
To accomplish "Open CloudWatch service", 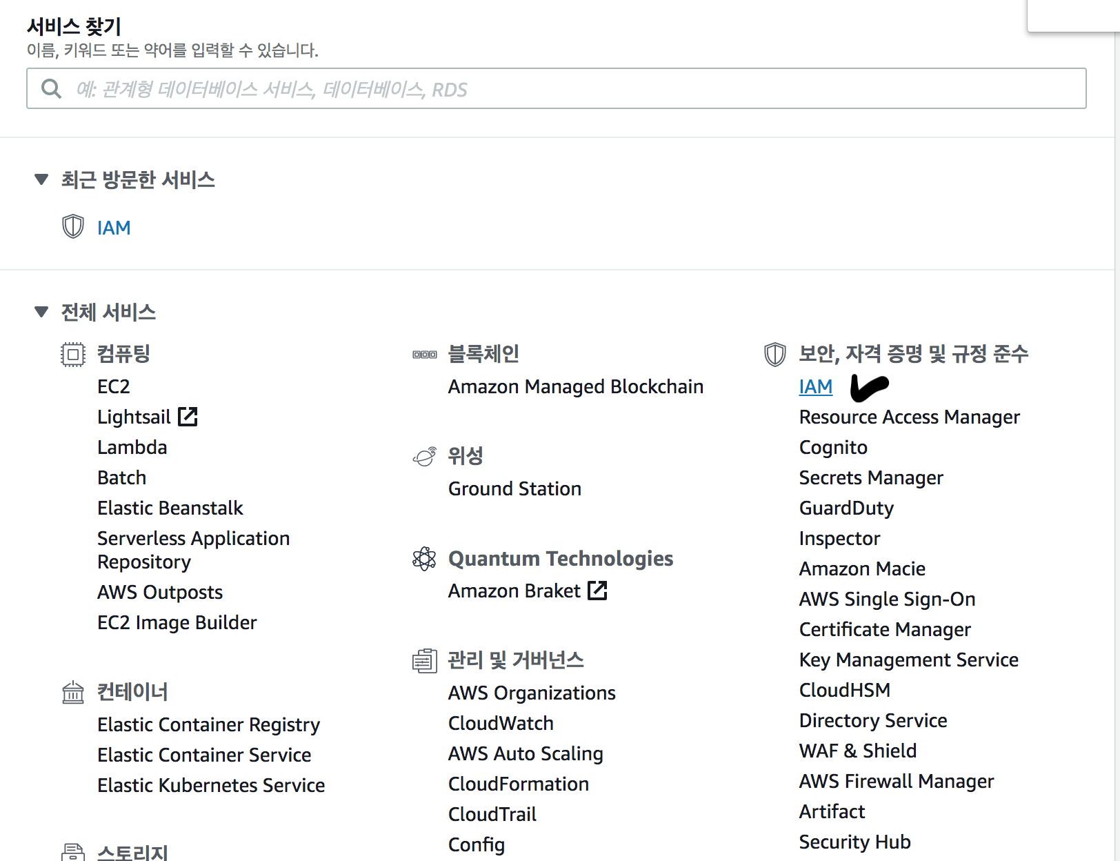I will (501, 724).
